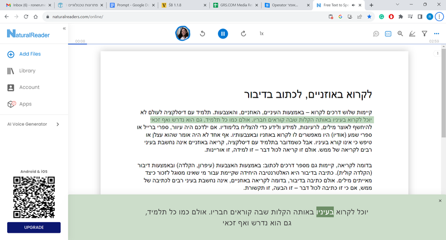Click the NaturalReader logo

tap(28, 33)
